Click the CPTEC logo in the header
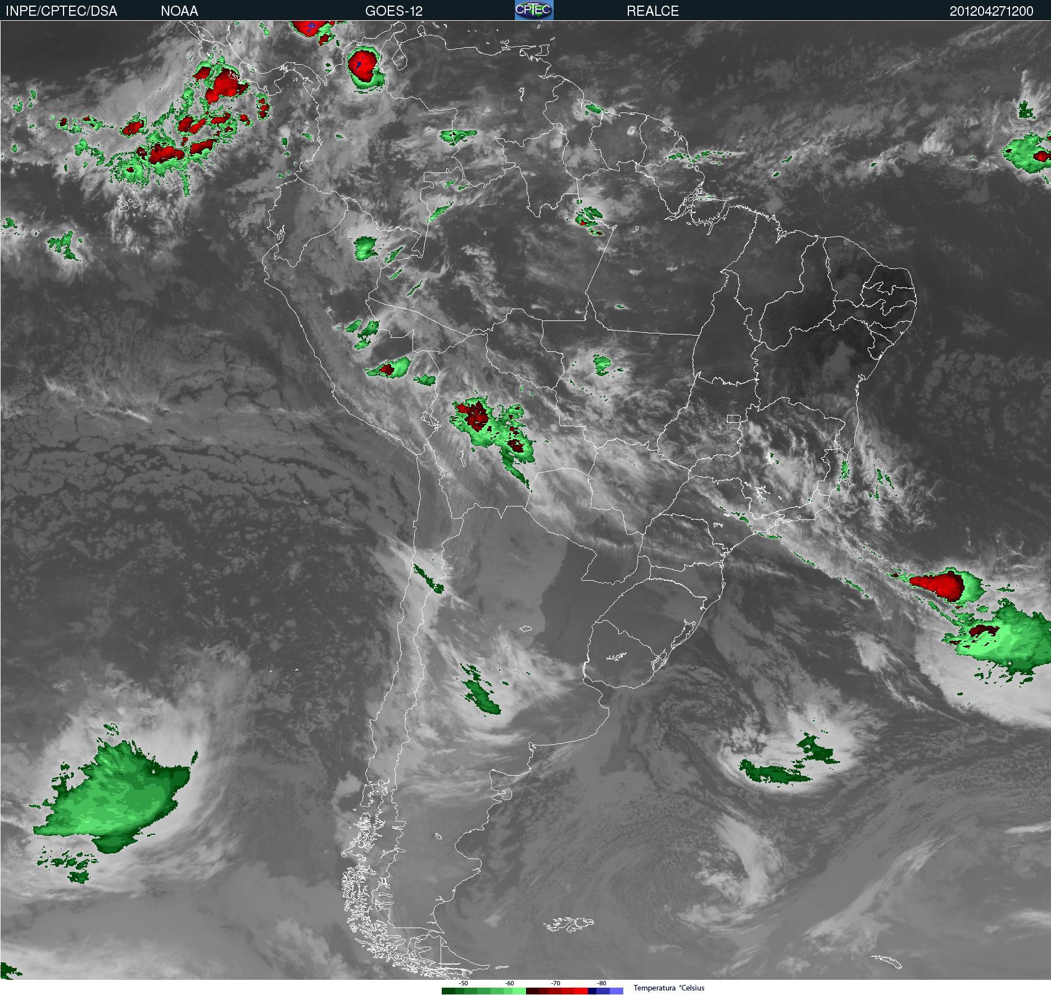This screenshot has width=1051, height=995. [534, 10]
